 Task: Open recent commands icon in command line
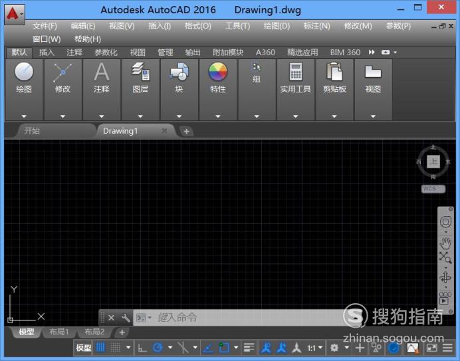144,318
